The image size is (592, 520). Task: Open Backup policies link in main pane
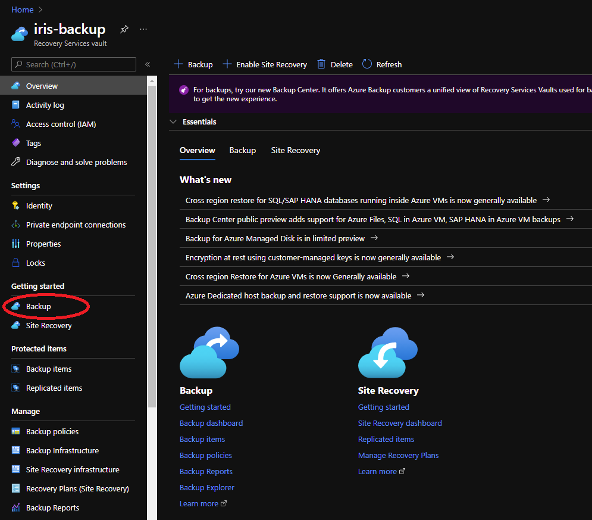pos(206,456)
